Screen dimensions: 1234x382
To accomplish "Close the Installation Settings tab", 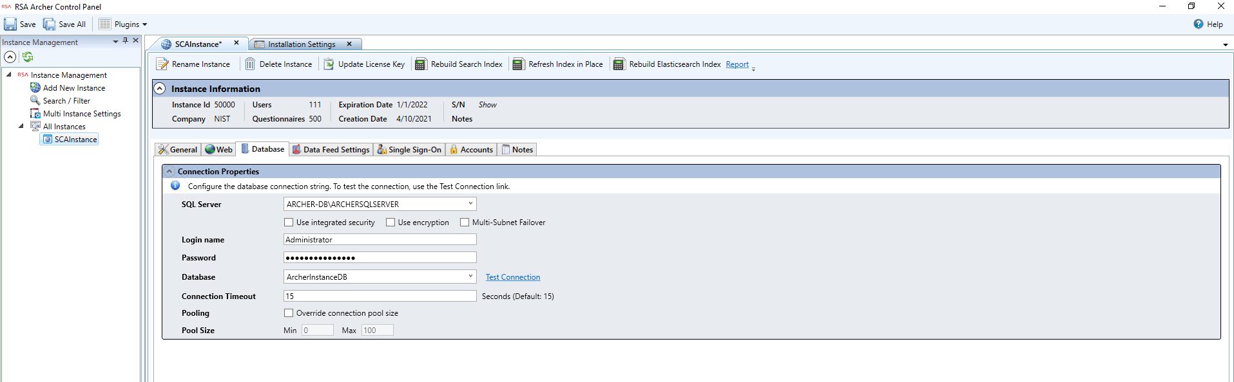I will [349, 44].
